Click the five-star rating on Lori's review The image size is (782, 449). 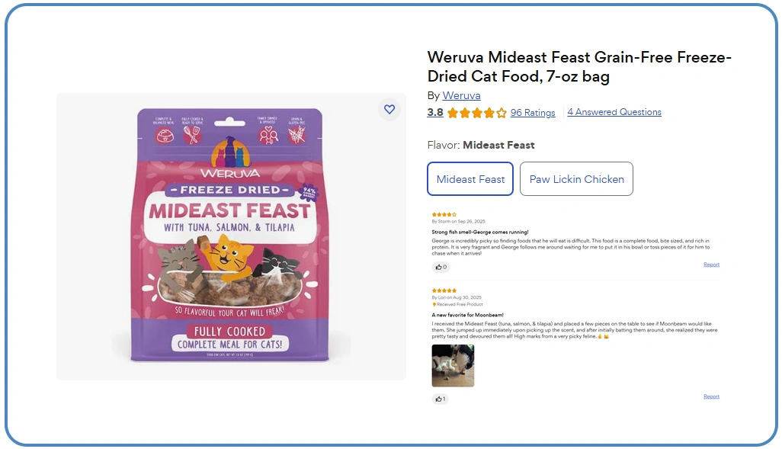point(444,290)
